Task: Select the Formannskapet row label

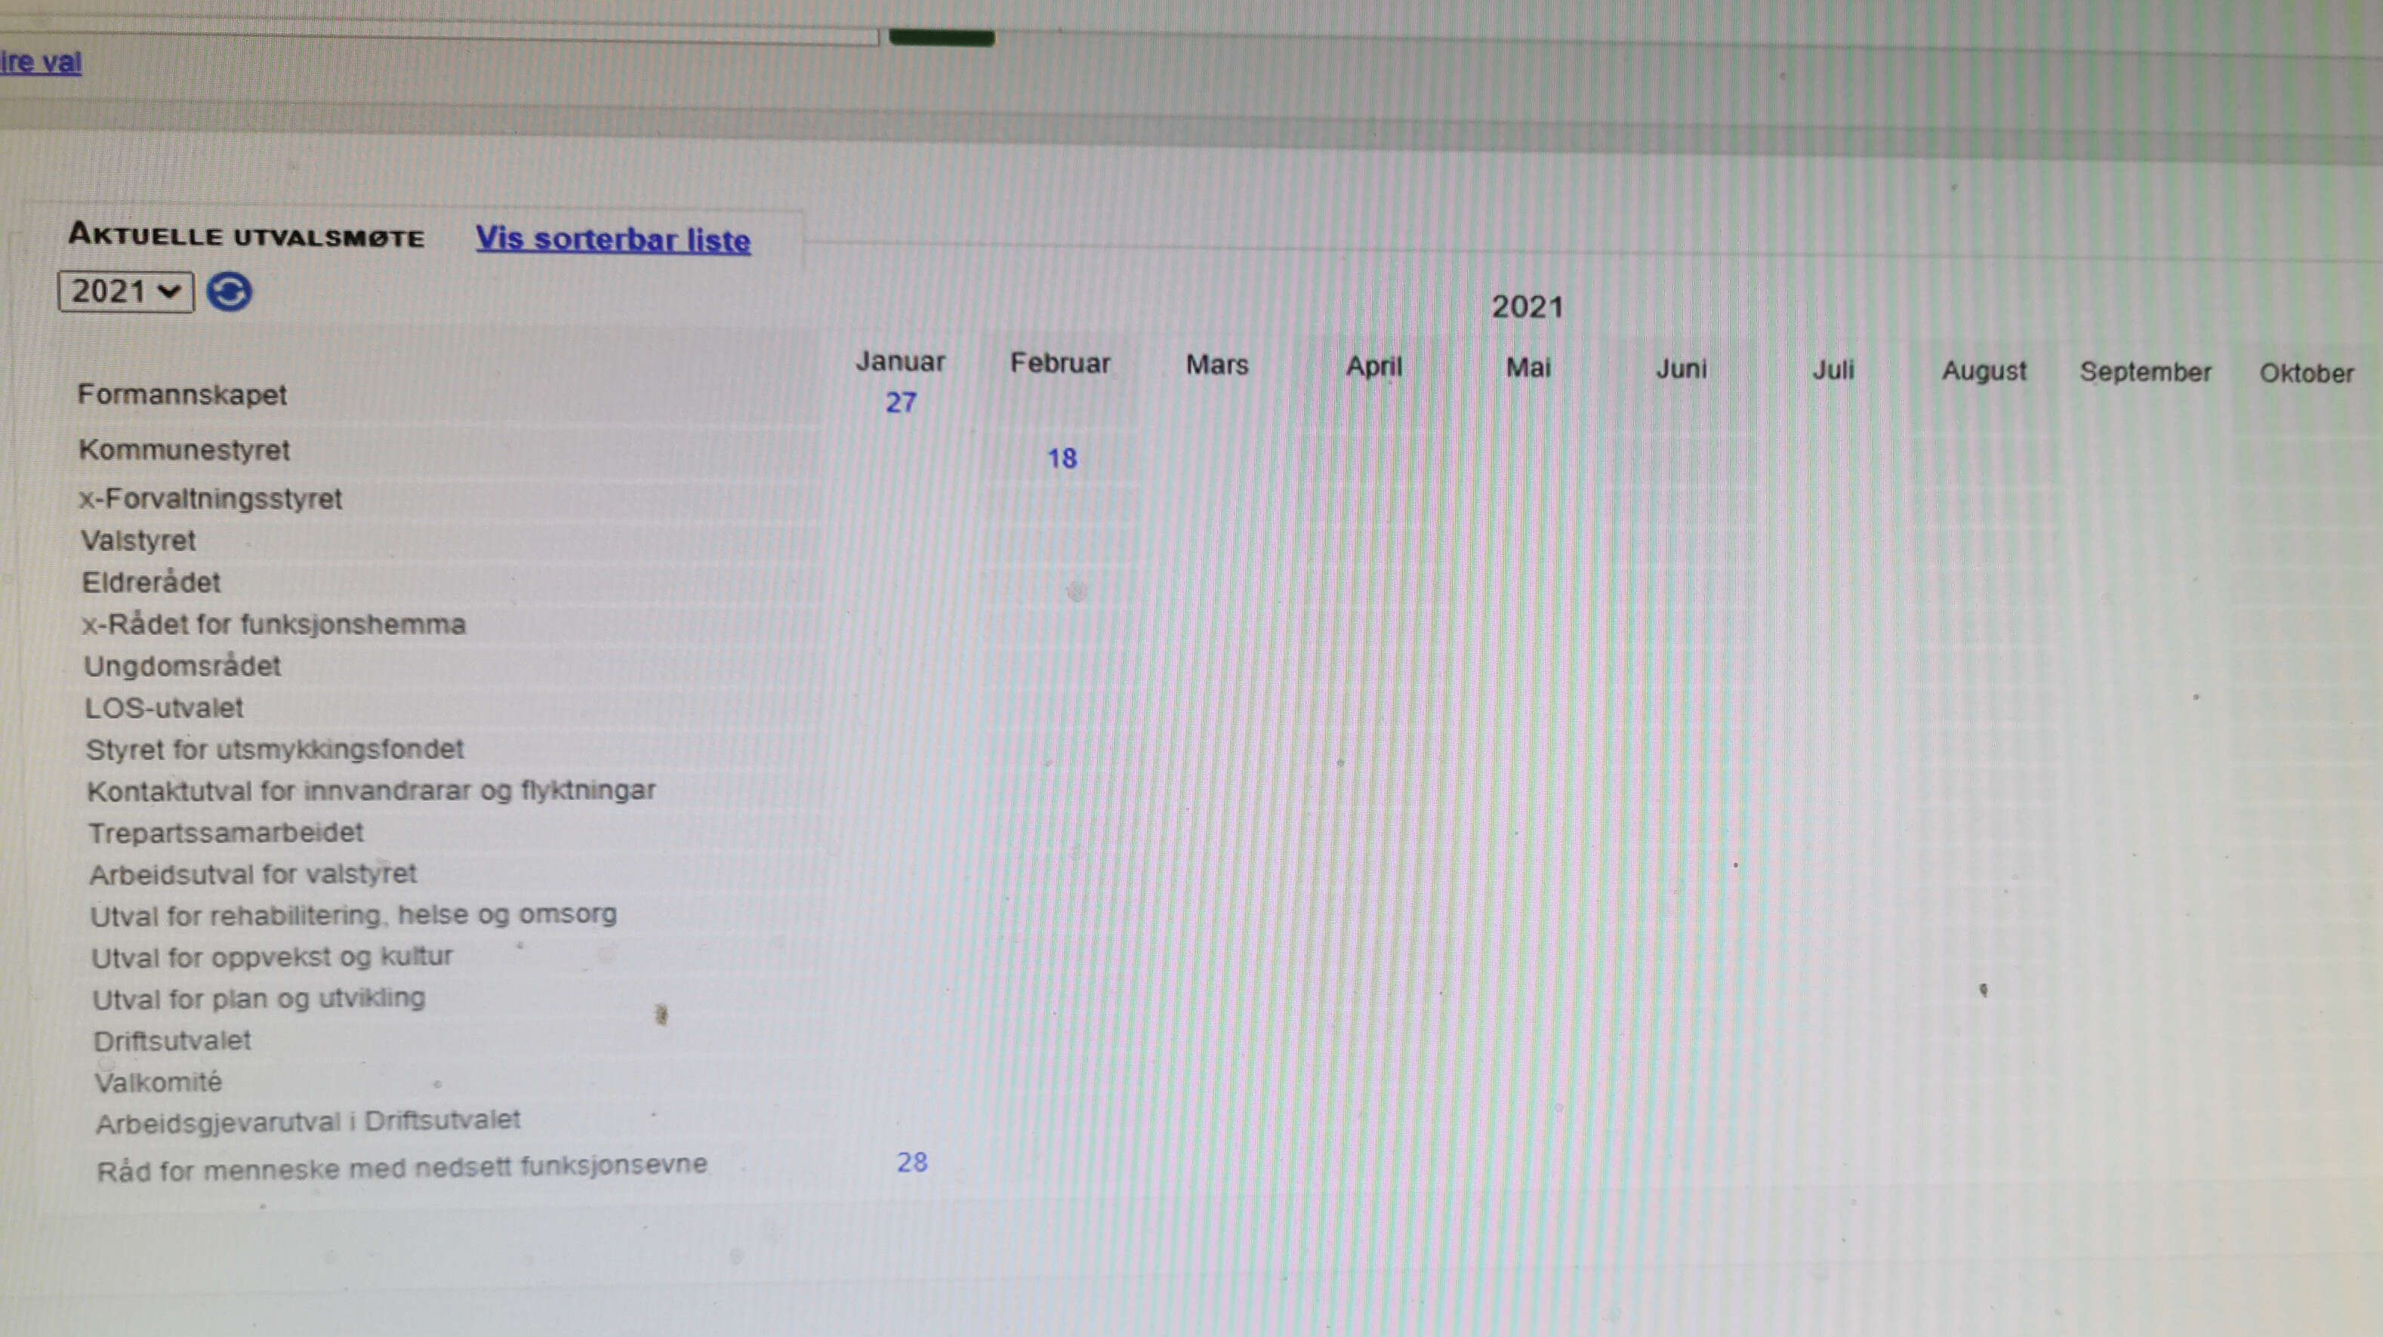Action: coord(181,395)
